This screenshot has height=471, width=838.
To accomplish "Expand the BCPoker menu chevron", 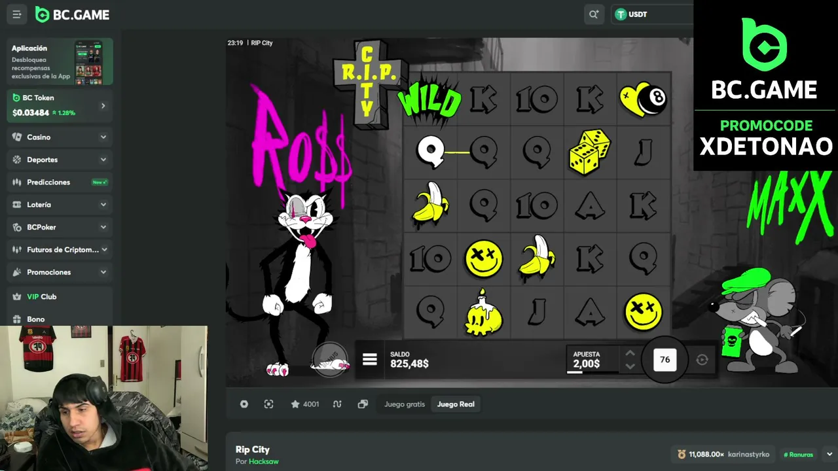I will pyautogui.click(x=103, y=227).
